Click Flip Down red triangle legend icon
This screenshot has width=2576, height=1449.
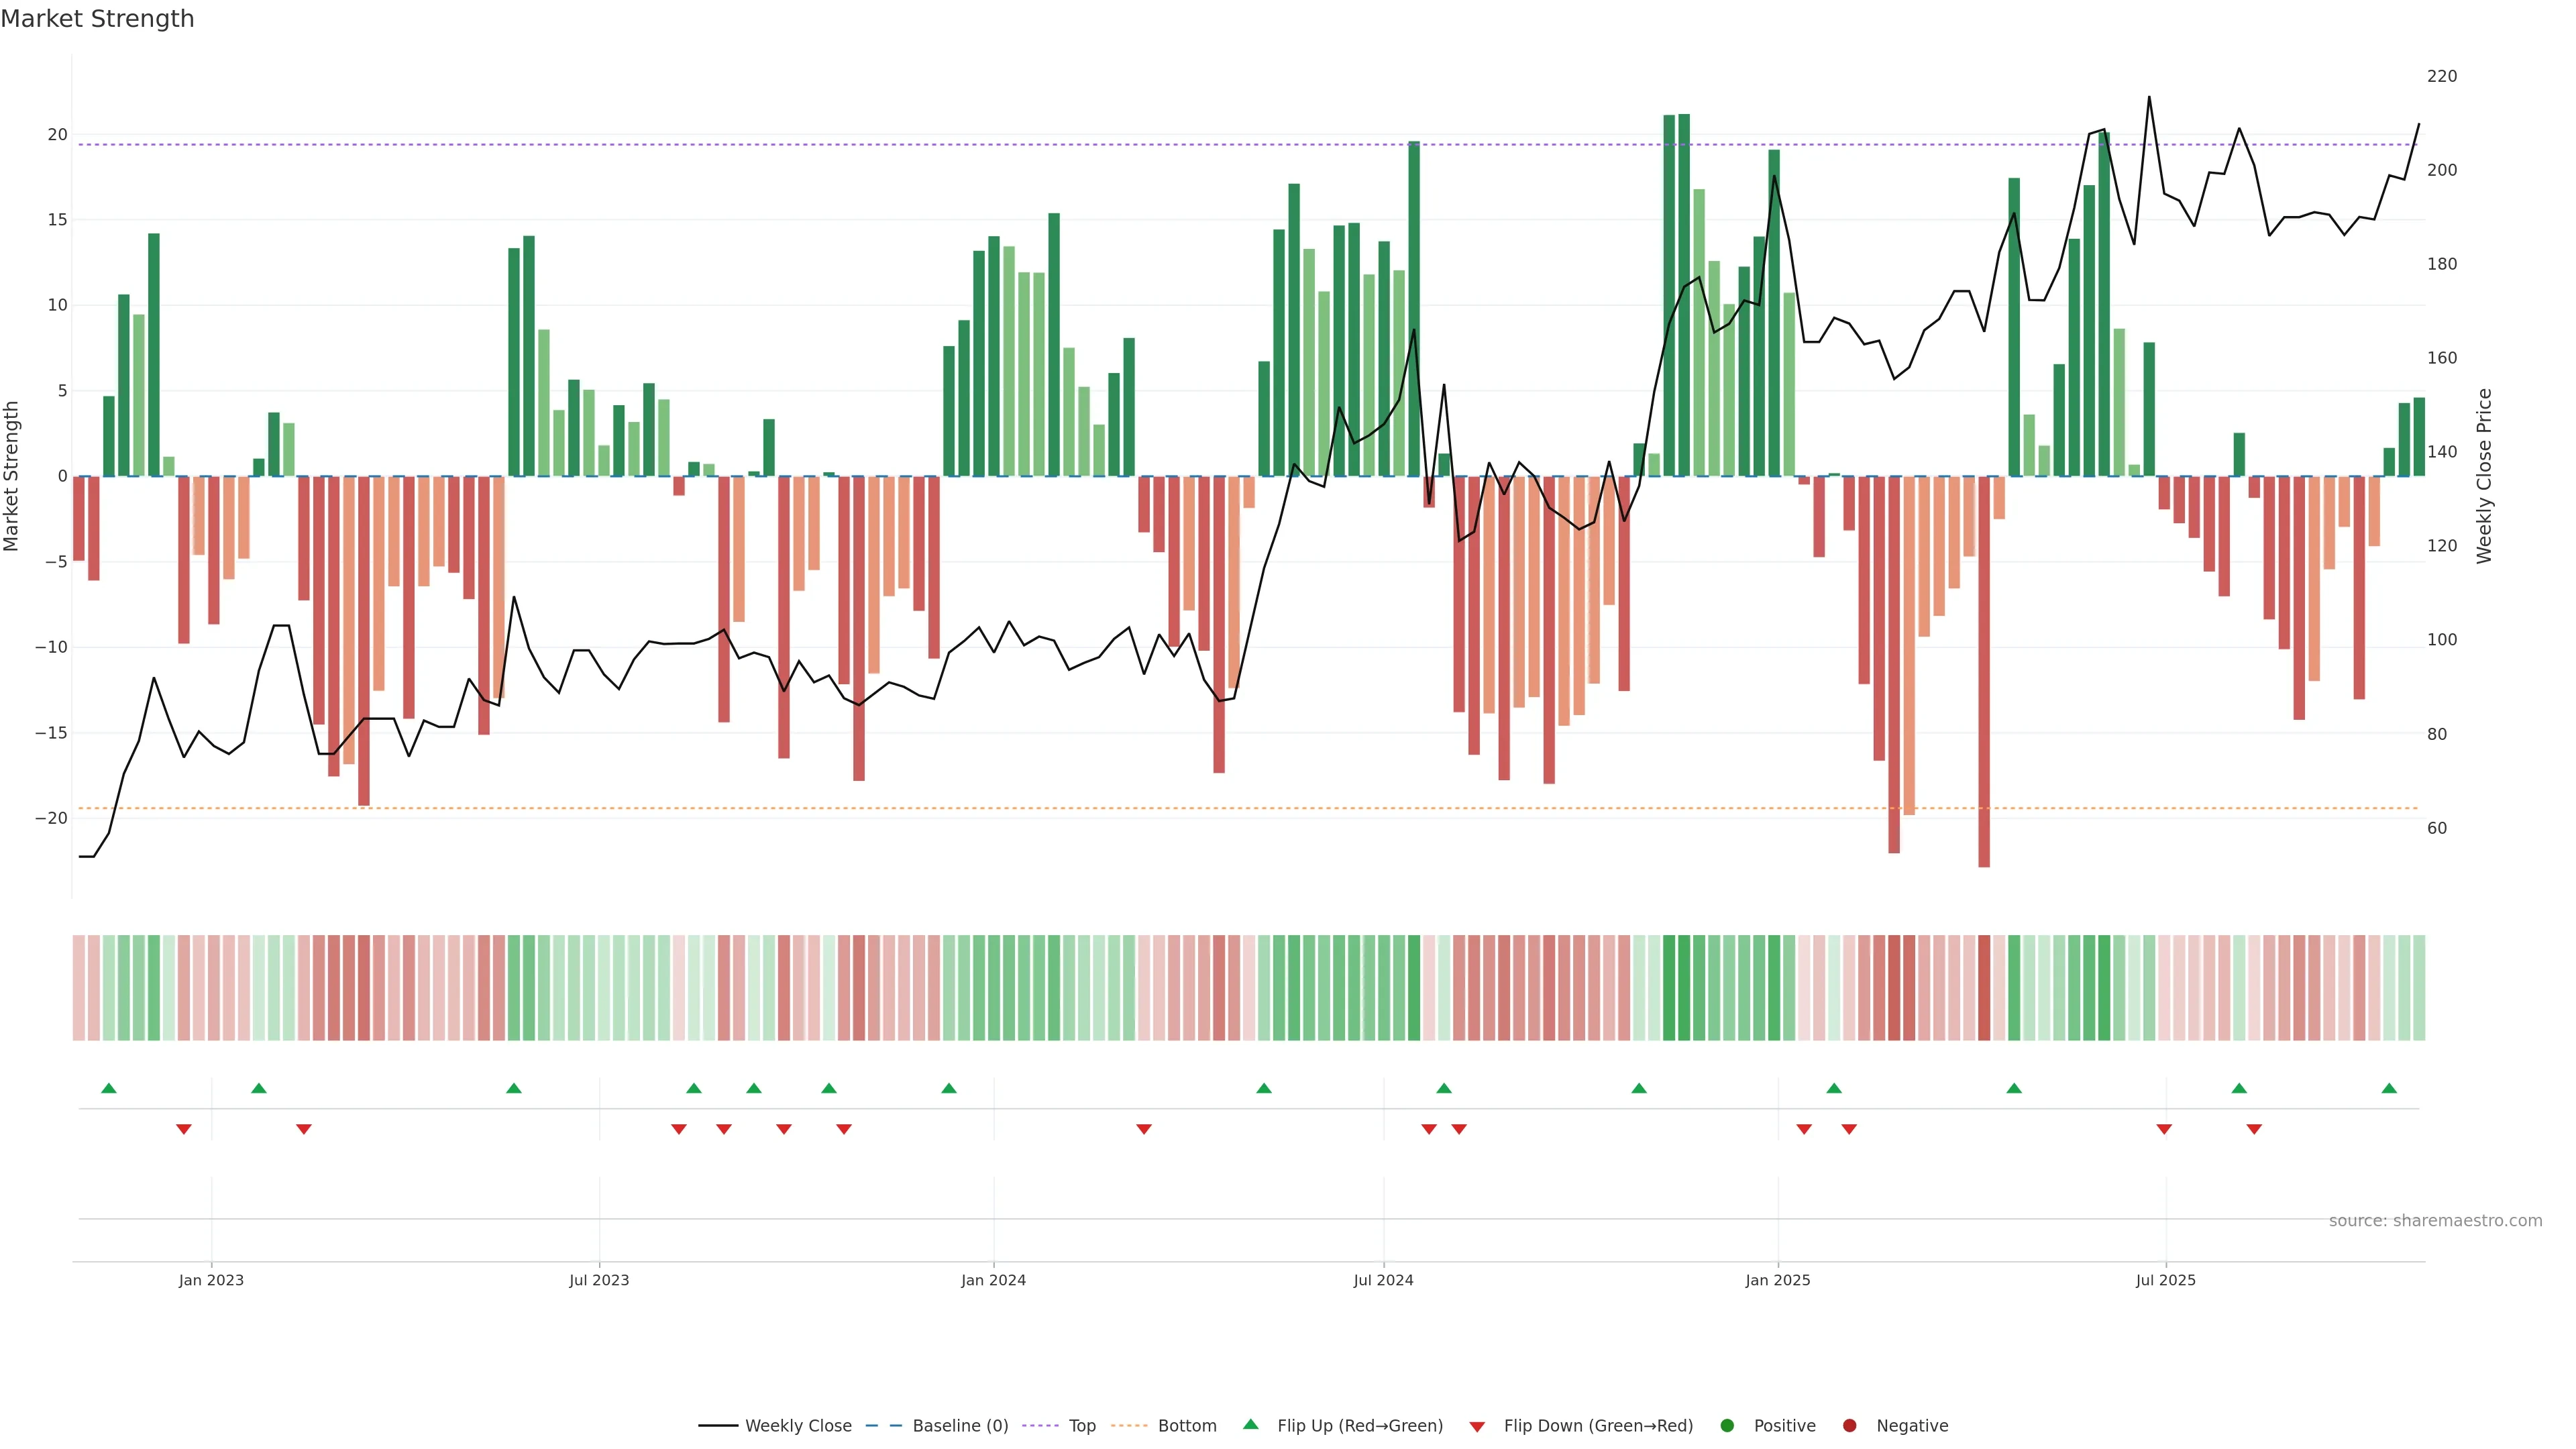(1477, 1426)
